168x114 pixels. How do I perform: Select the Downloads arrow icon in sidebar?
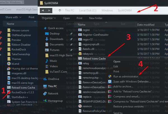47,39
